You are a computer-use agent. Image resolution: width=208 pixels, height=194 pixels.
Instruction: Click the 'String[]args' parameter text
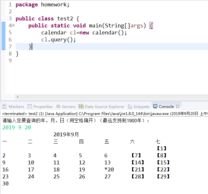[124, 25]
